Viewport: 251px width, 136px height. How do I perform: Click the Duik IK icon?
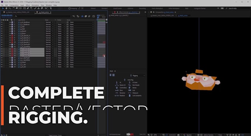coord(117,82)
